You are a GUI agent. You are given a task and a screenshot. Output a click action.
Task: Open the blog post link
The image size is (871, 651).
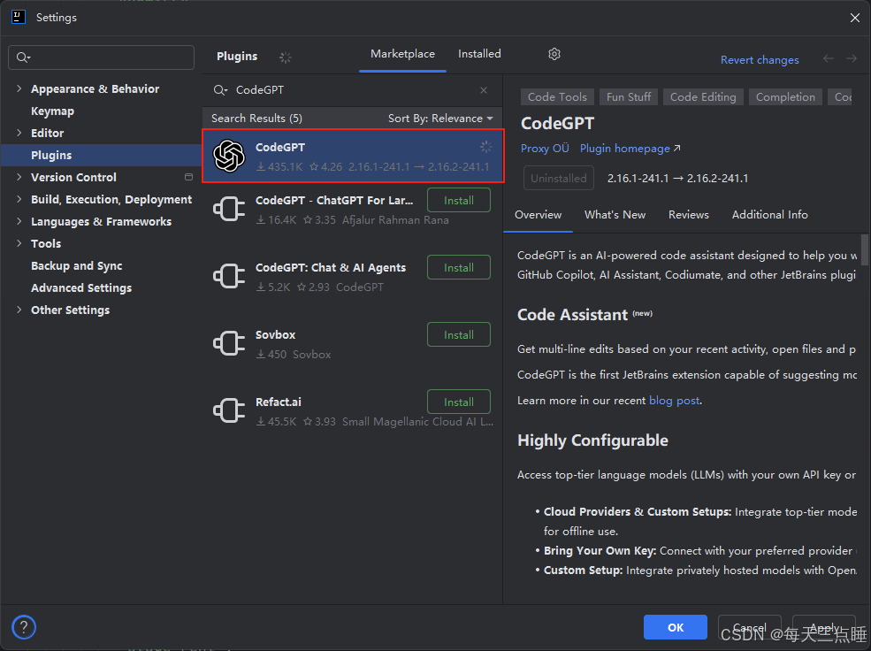[675, 401]
